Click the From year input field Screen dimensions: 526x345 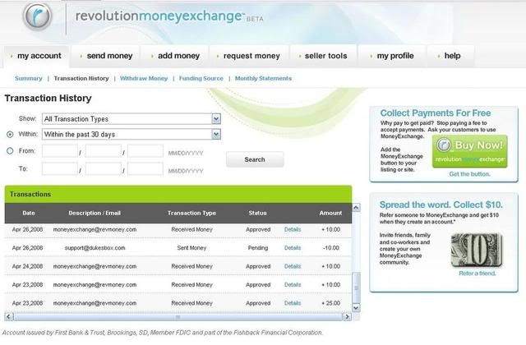(145, 151)
